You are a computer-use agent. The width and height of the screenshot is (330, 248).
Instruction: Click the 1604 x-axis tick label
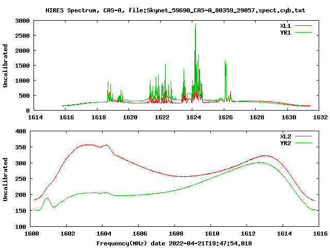tap(104, 234)
